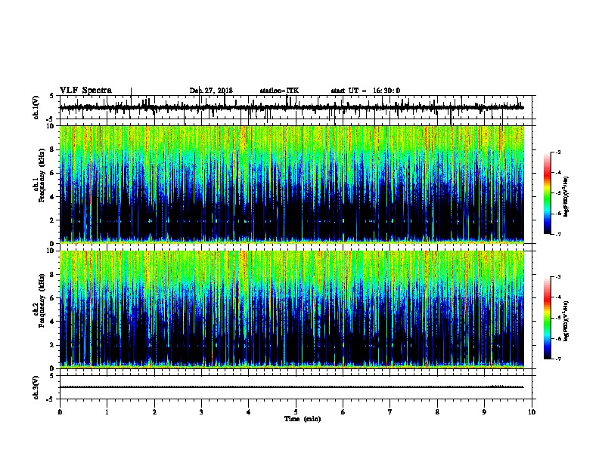
Task: Click the "4" kHz tick of ch.2 spectrogram
Action: 53,322
